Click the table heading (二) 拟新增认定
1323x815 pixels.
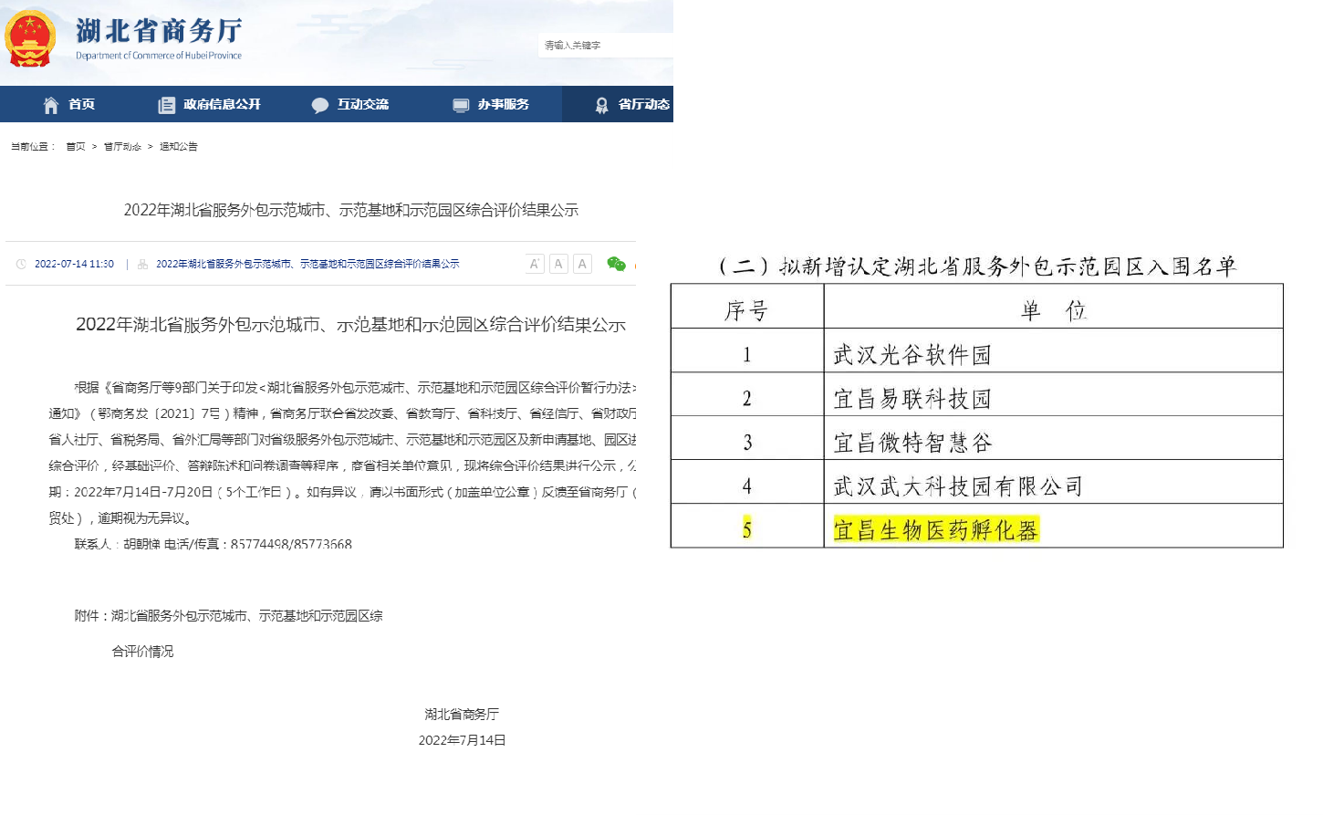tap(976, 266)
